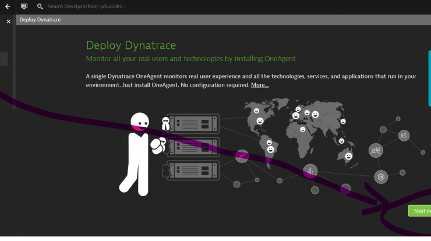Click the Tomcat cat node icon
Image resolution: width=431 pixels, height=241 pixels.
click(x=376, y=150)
